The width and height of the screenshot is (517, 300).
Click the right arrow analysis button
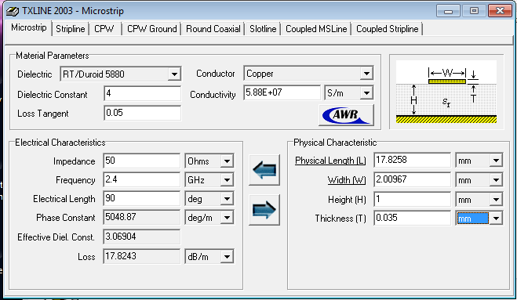pyautogui.click(x=264, y=210)
